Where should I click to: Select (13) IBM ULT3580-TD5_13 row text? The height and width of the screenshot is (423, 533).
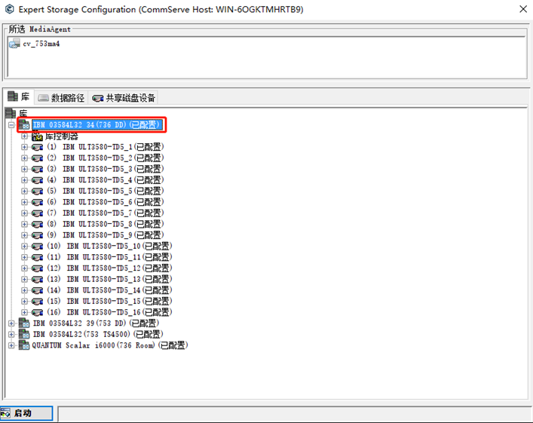tap(109, 279)
